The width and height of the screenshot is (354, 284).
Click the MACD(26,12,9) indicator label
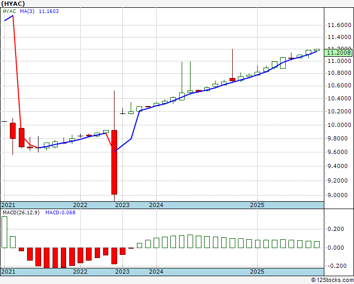coord(21,213)
